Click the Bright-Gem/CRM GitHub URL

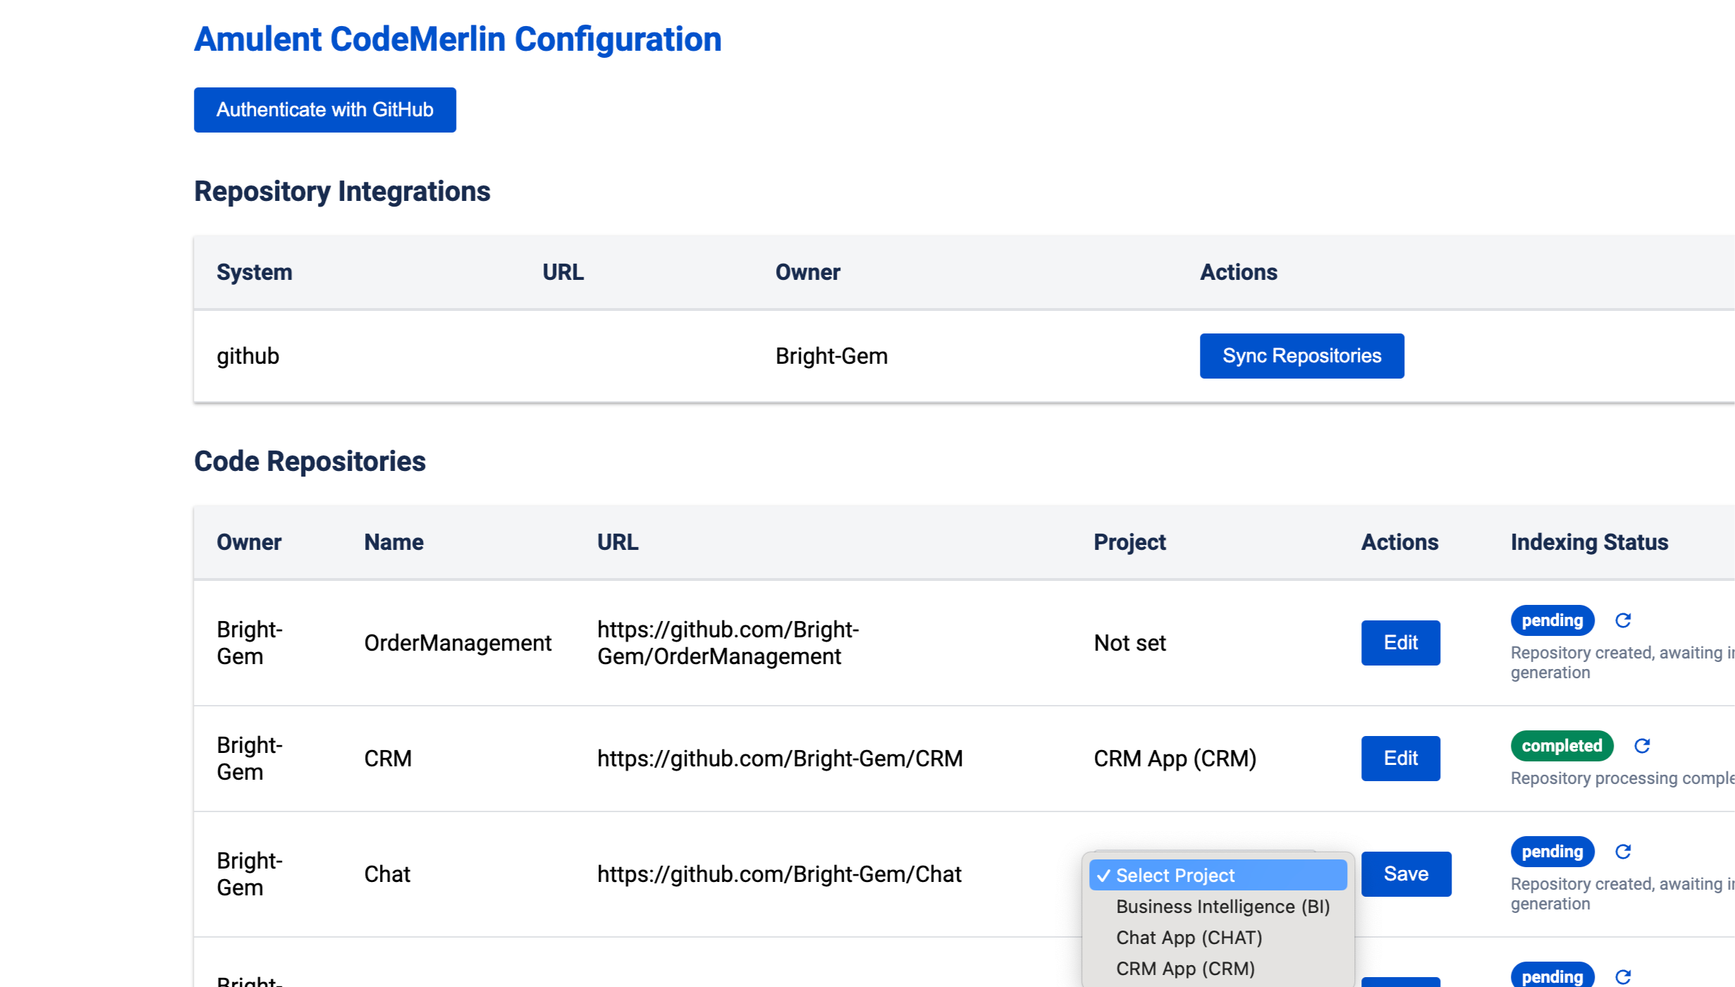click(x=780, y=759)
